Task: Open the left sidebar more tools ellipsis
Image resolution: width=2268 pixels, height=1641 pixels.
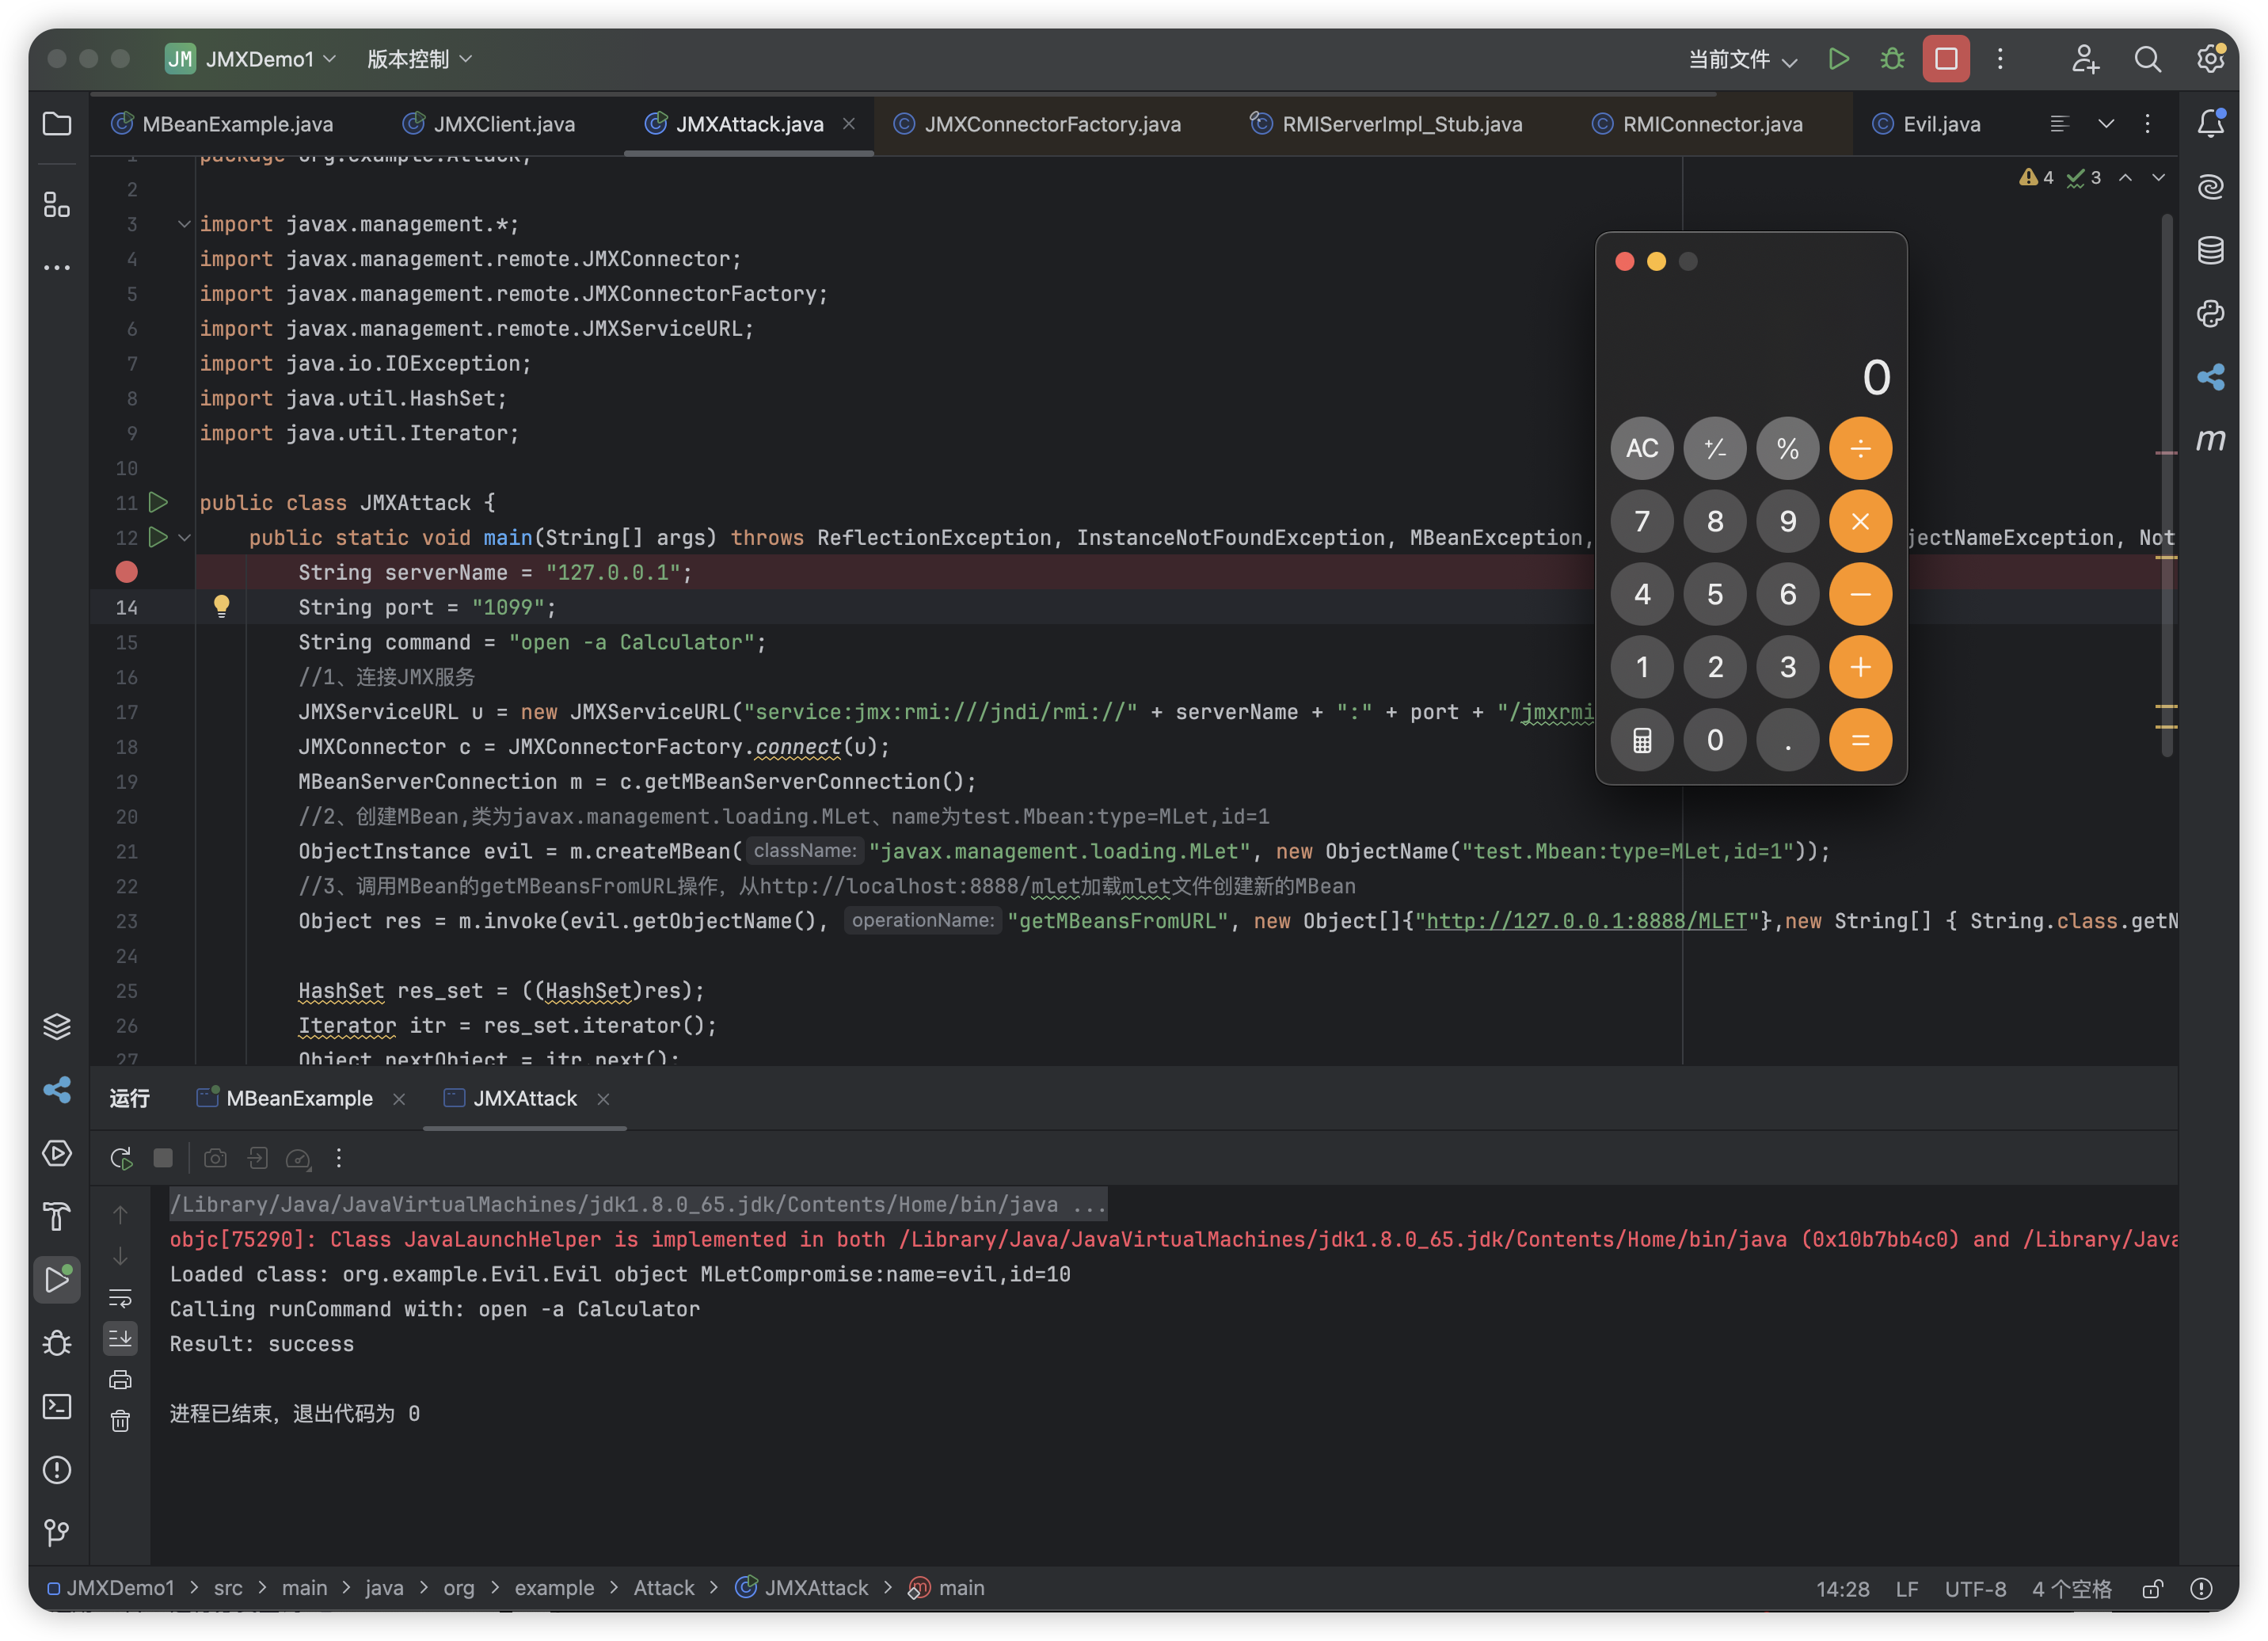Action: (x=57, y=268)
